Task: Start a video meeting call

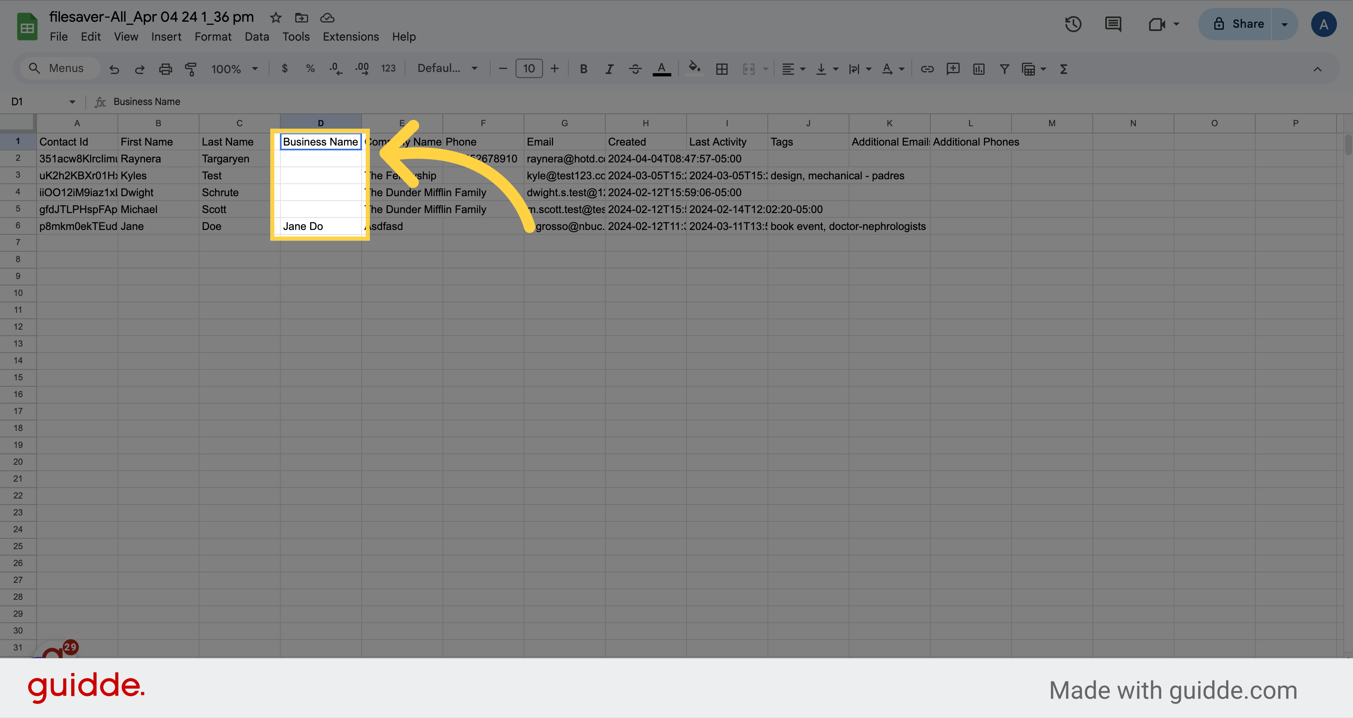Action: tap(1157, 24)
